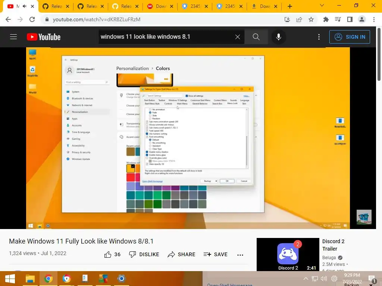
Task: Click the YouTube search magnifier button
Action: [256, 37]
